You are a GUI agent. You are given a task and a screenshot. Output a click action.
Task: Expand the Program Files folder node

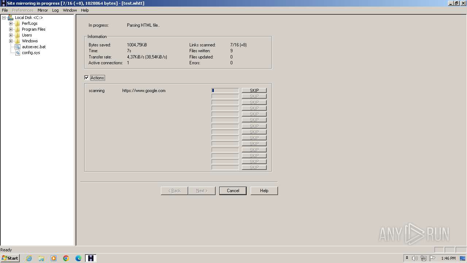(x=11, y=29)
